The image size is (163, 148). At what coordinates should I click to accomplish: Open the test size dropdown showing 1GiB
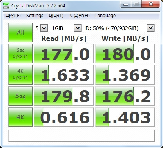coord(66,28)
